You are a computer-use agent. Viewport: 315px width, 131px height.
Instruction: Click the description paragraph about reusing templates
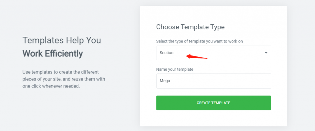(64, 79)
